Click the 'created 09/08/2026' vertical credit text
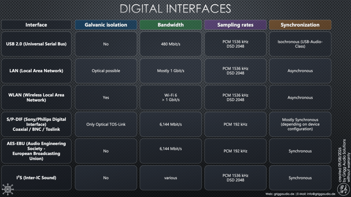351x197 pixels. [x=340, y=165]
